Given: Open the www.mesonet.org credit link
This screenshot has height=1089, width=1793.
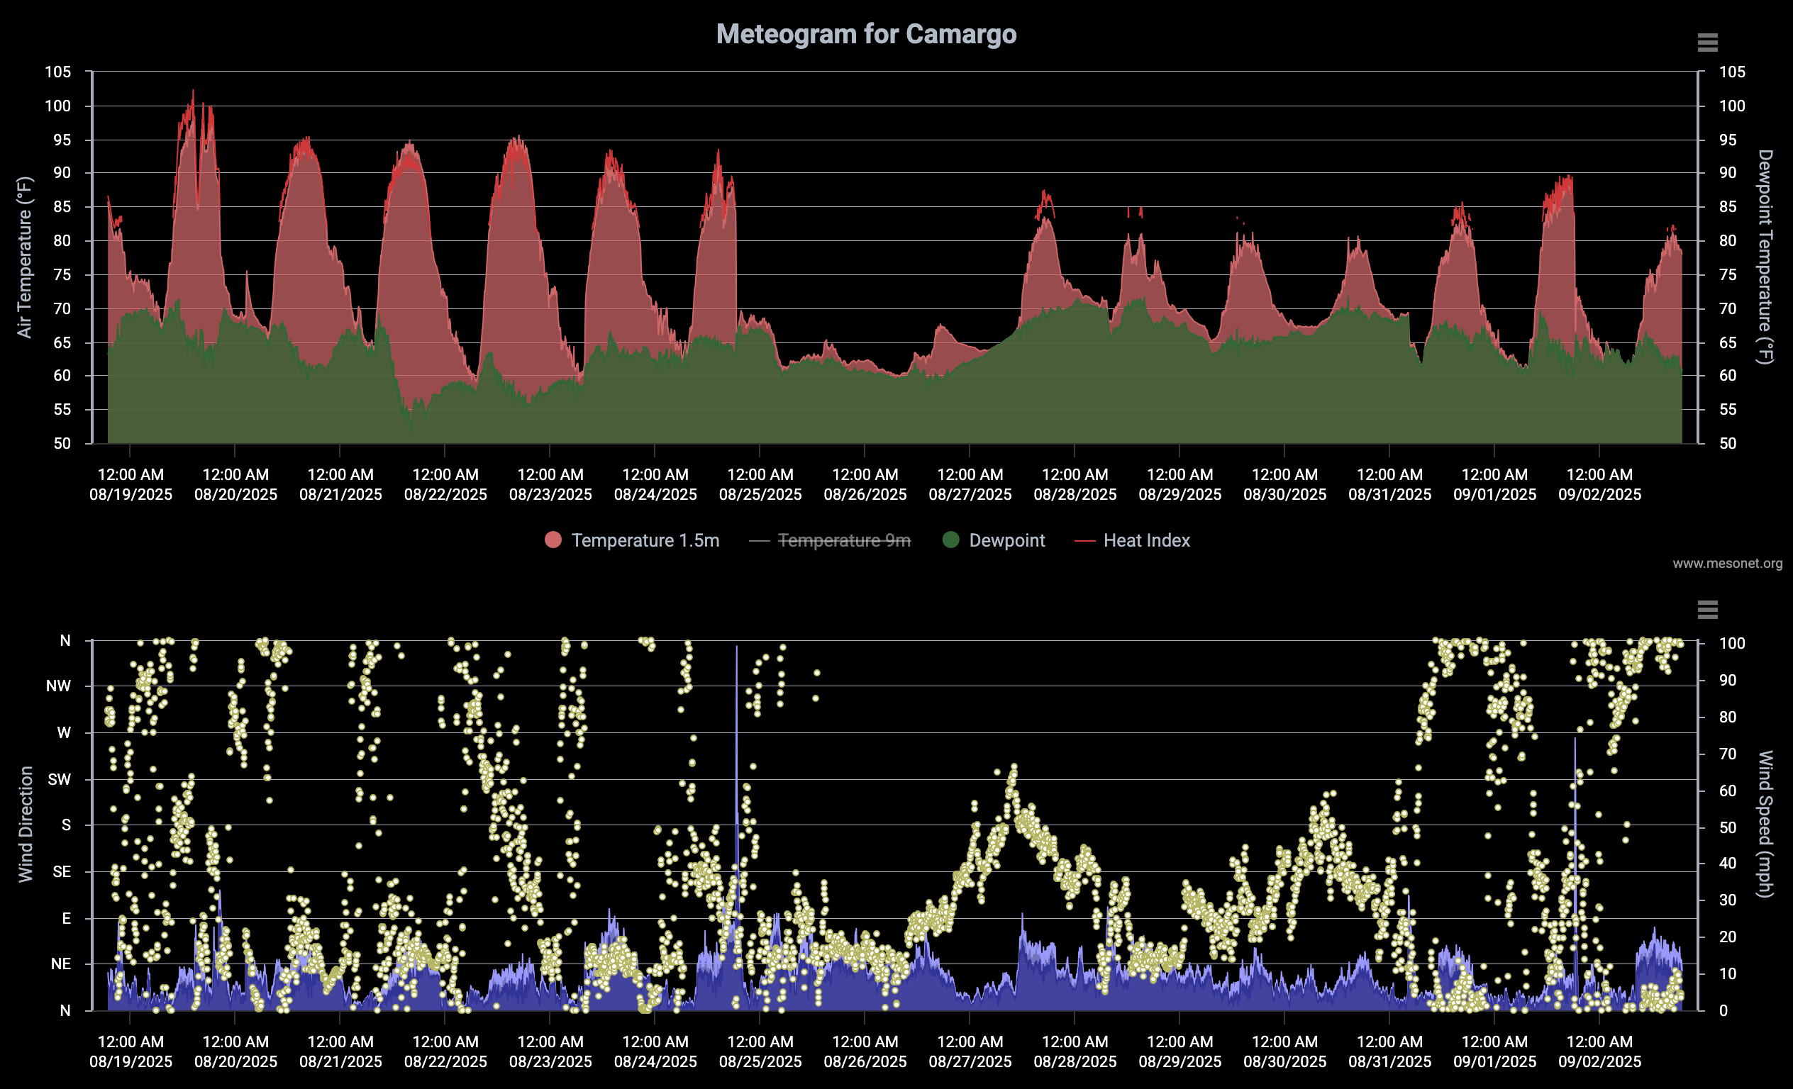Looking at the screenshot, I should (x=1727, y=563).
